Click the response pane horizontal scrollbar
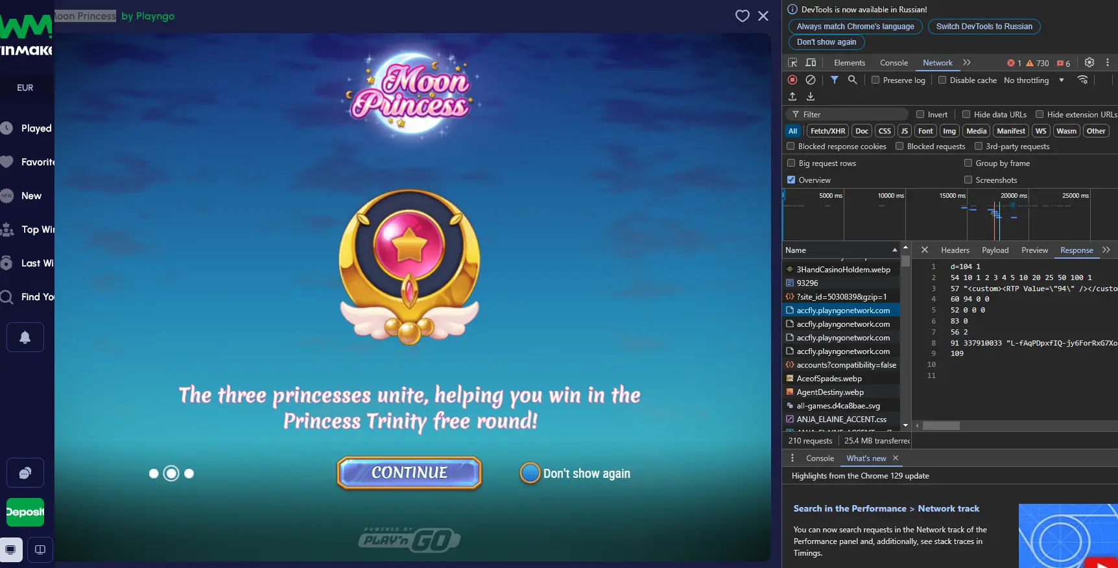Image resolution: width=1118 pixels, height=568 pixels. (x=941, y=426)
